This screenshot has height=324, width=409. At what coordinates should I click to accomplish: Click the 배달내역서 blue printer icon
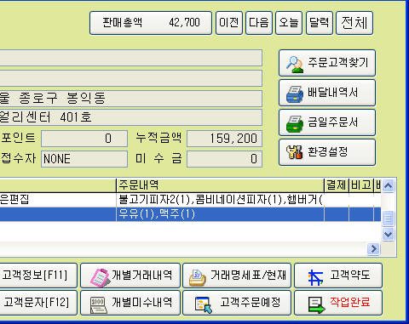[295, 94]
